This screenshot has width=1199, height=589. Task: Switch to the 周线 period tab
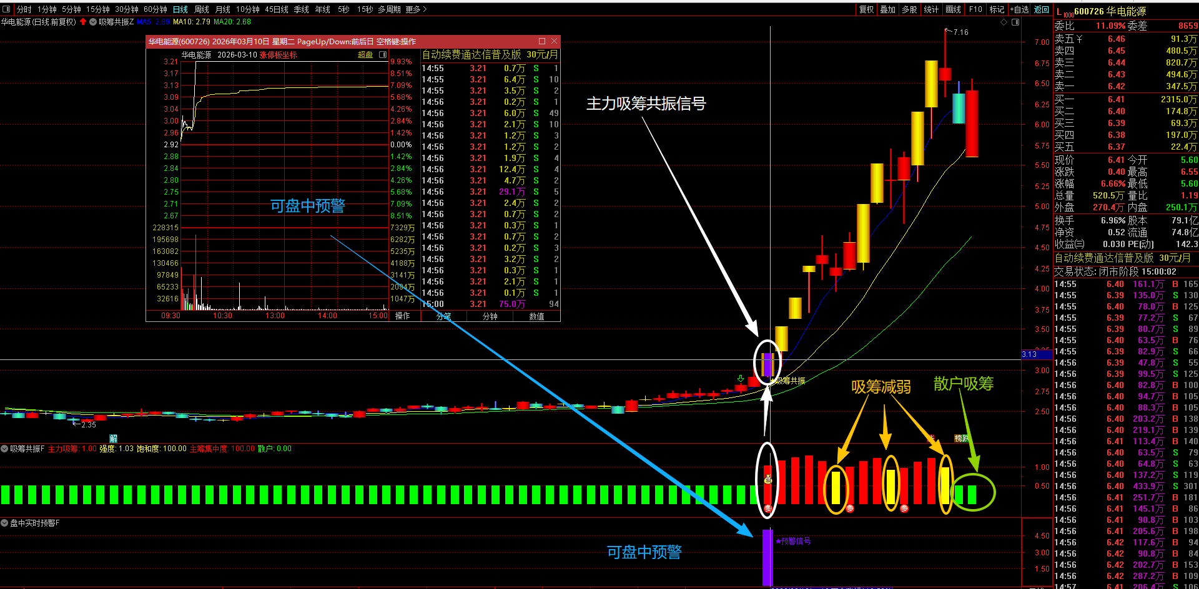point(202,9)
